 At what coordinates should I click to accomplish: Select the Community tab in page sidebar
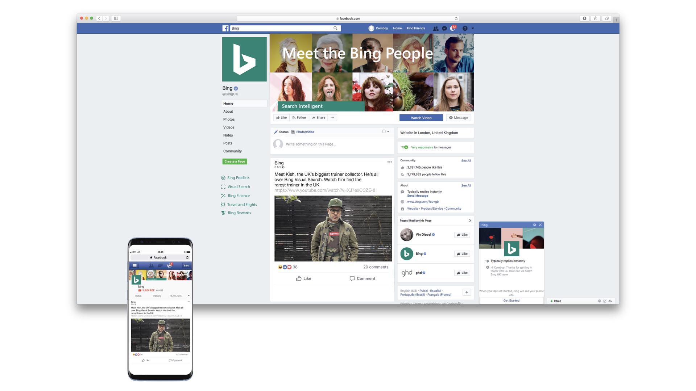[x=232, y=151]
